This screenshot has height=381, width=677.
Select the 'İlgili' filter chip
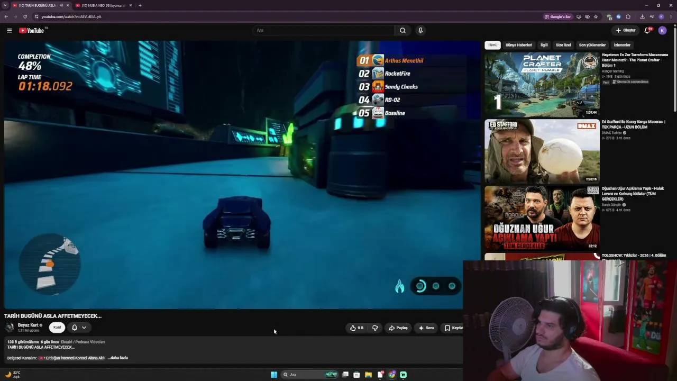click(544, 45)
